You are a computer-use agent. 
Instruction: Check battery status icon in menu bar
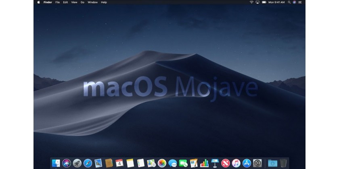coord(264,2)
